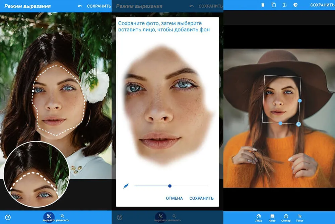
Task: Tap the feather icon beside the slider
Action: [126, 186]
